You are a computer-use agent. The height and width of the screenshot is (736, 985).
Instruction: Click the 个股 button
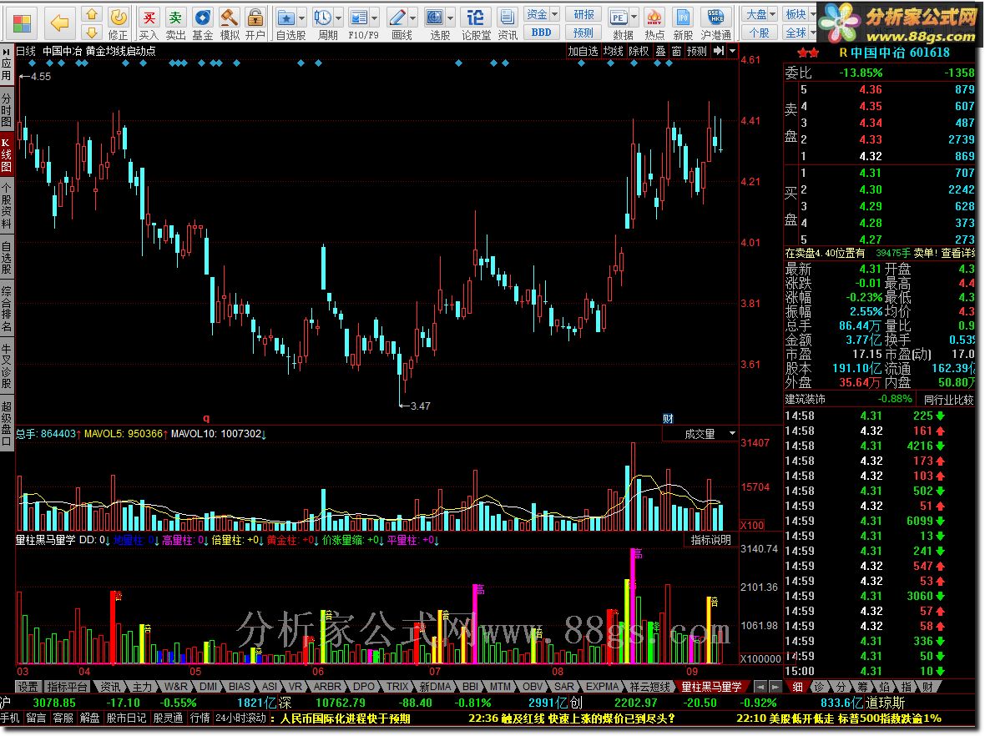pos(760,32)
